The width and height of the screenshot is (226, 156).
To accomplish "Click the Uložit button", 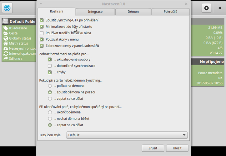I will [x=177, y=148].
